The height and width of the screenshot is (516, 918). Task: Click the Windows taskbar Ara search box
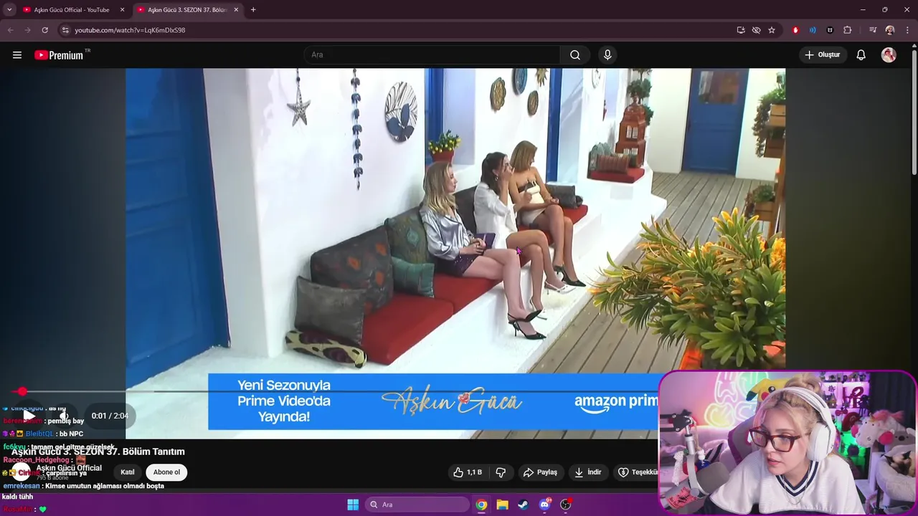(x=417, y=505)
